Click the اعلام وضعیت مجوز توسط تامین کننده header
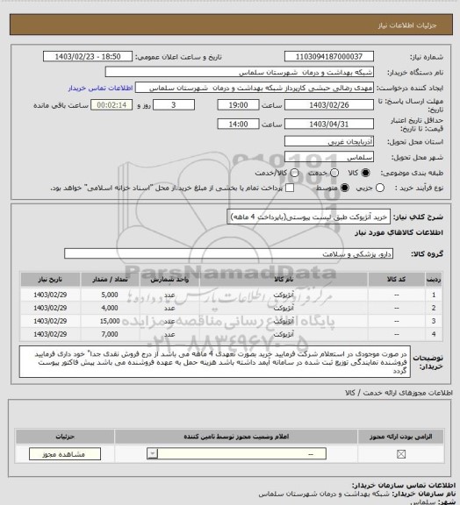460x505 pixels. click(x=236, y=437)
